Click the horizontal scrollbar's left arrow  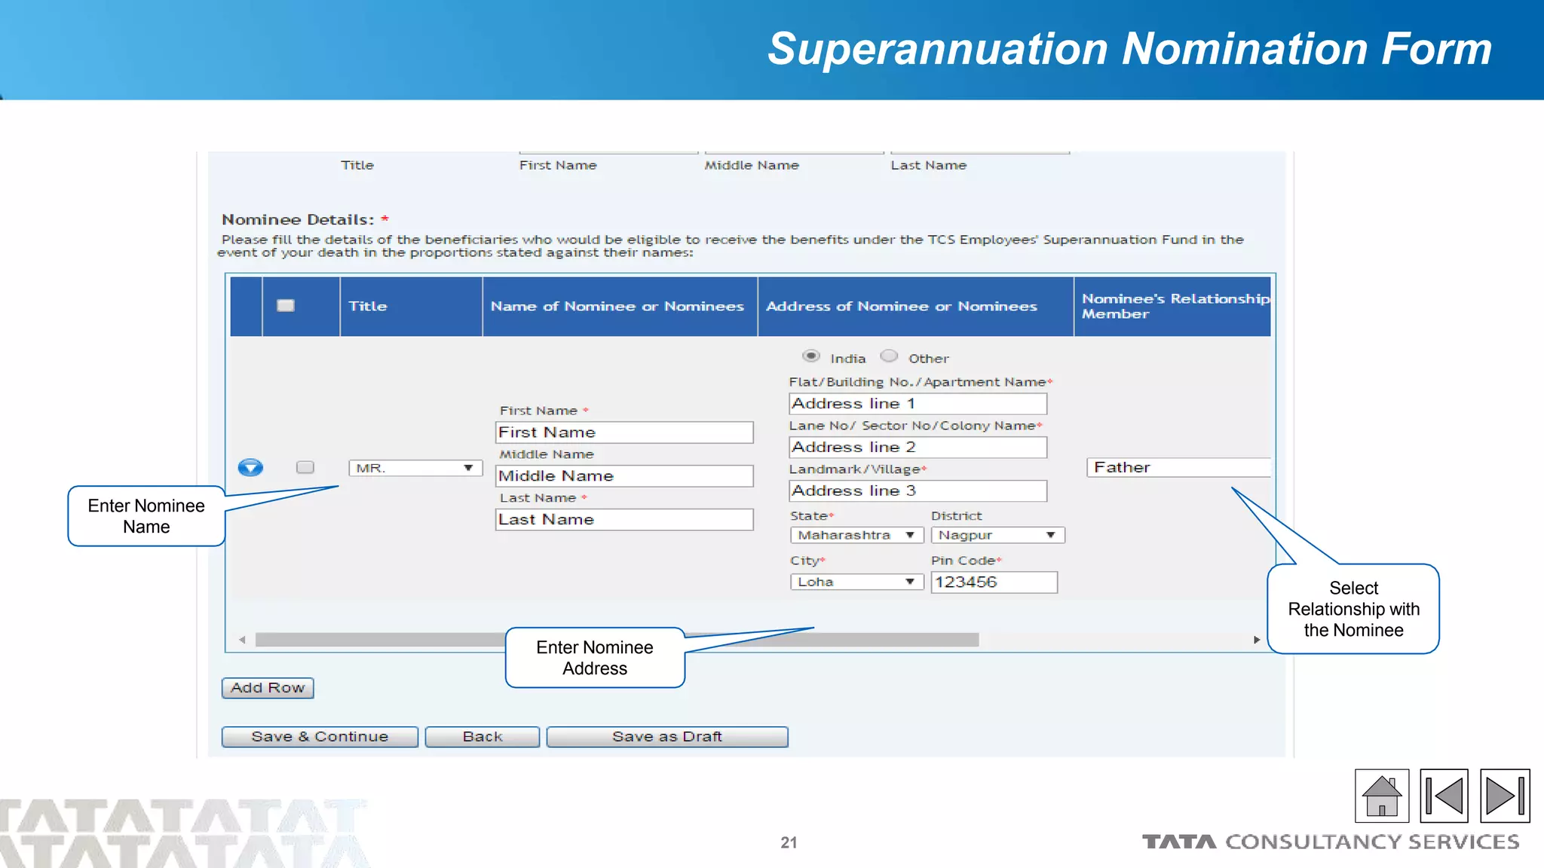242,640
